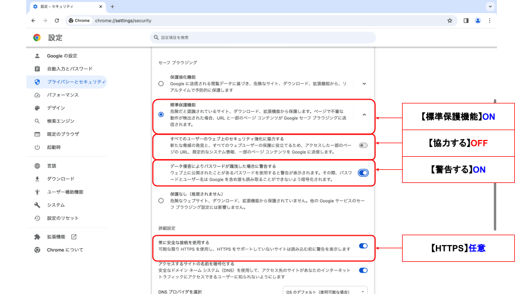Viewport: 523px width, 294px height.
Task: Open the DNS プロバイダ dropdown
Action: (x=325, y=291)
